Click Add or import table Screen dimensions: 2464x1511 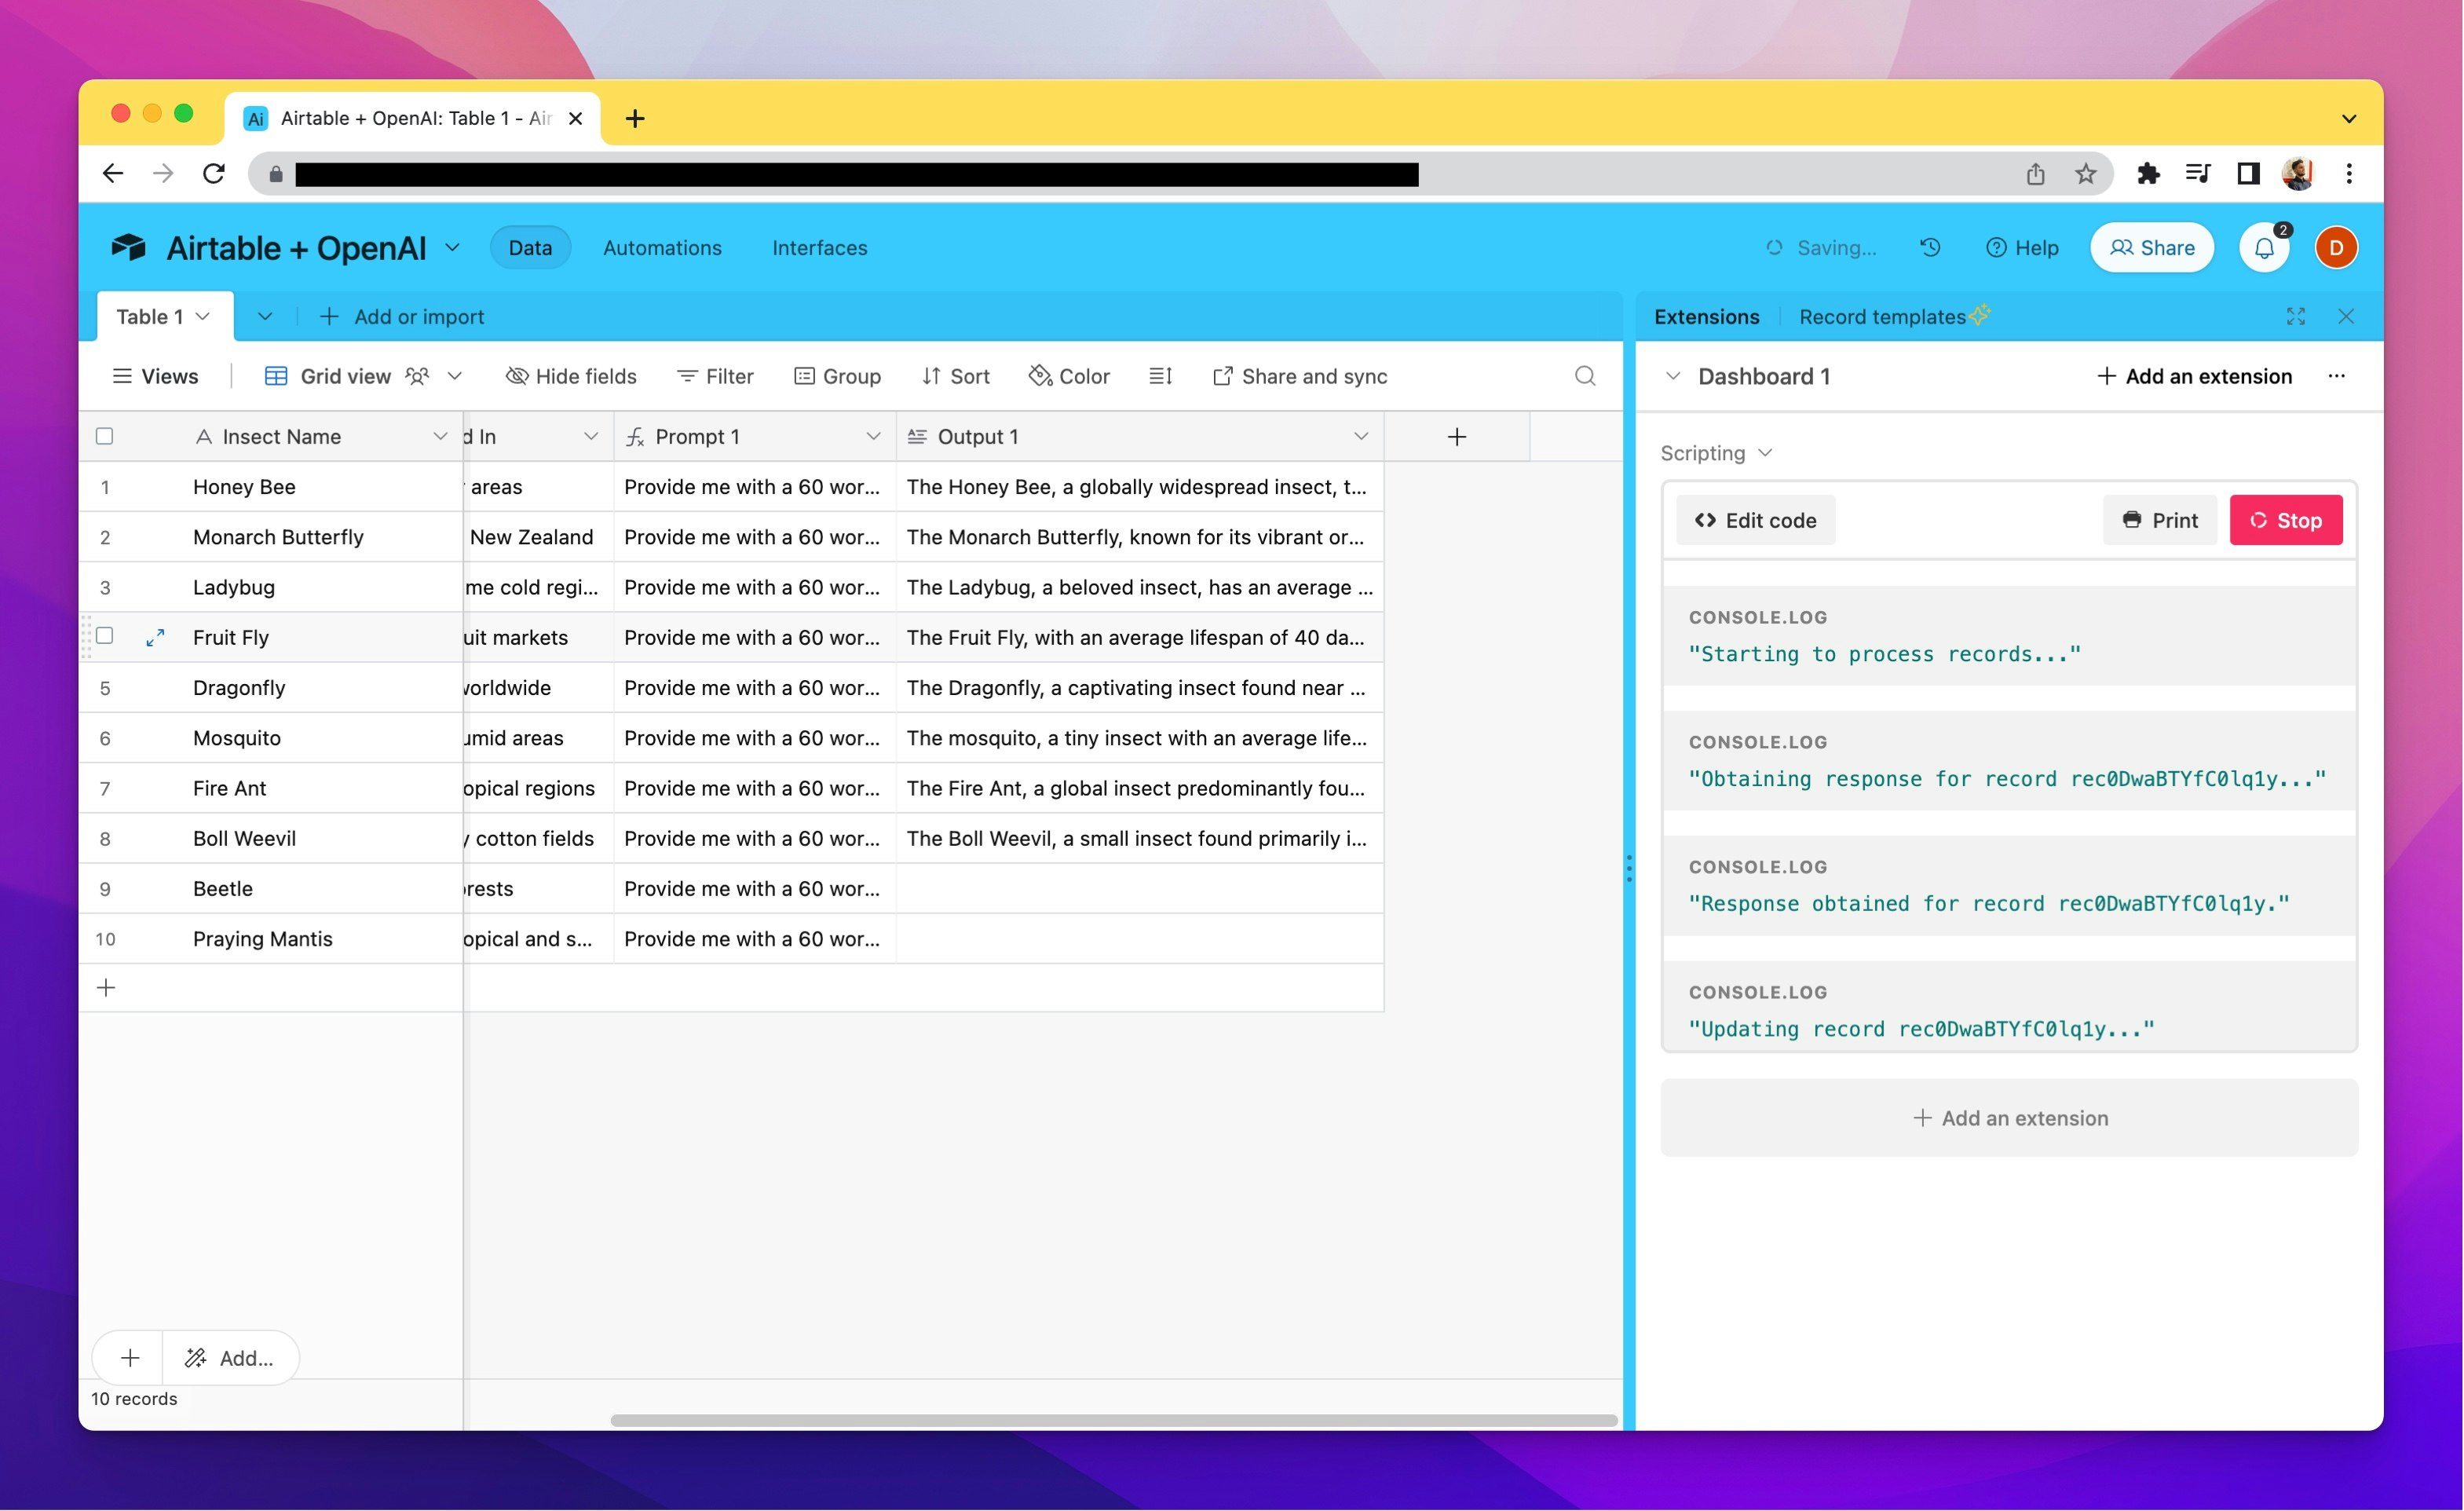click(401, 316)
